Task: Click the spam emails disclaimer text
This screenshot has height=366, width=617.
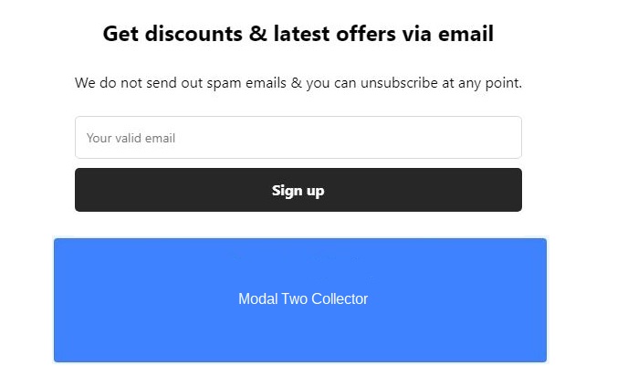Action: click(x=298, y=83)
